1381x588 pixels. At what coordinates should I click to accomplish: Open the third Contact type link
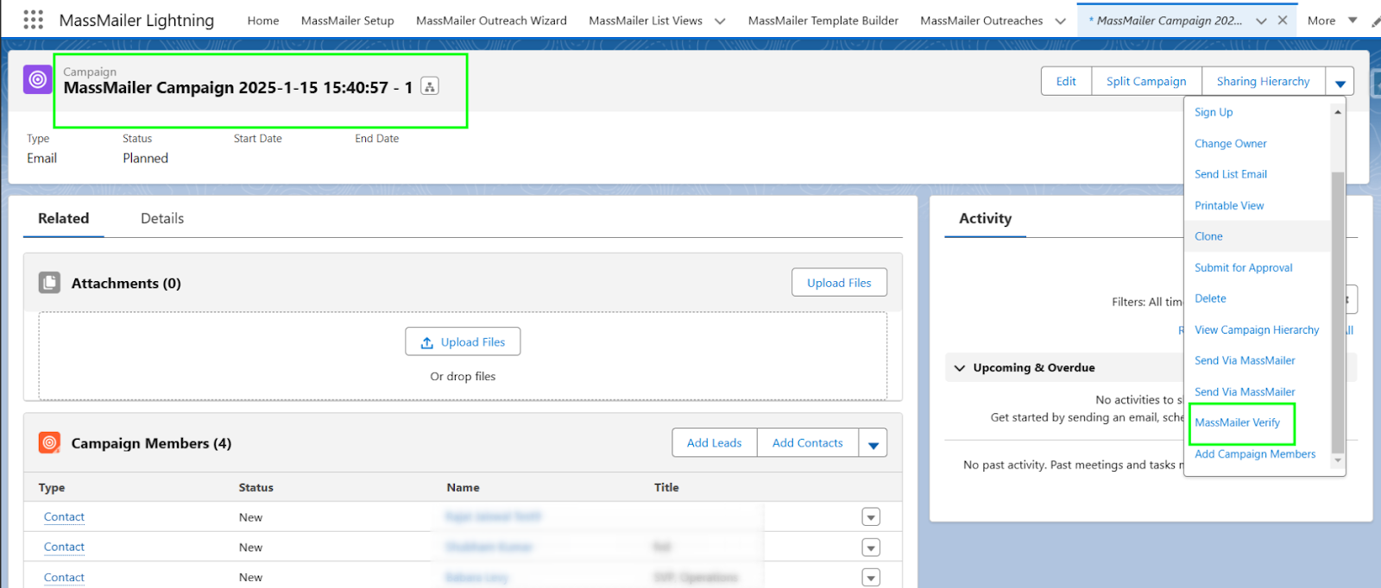point(64,578)
